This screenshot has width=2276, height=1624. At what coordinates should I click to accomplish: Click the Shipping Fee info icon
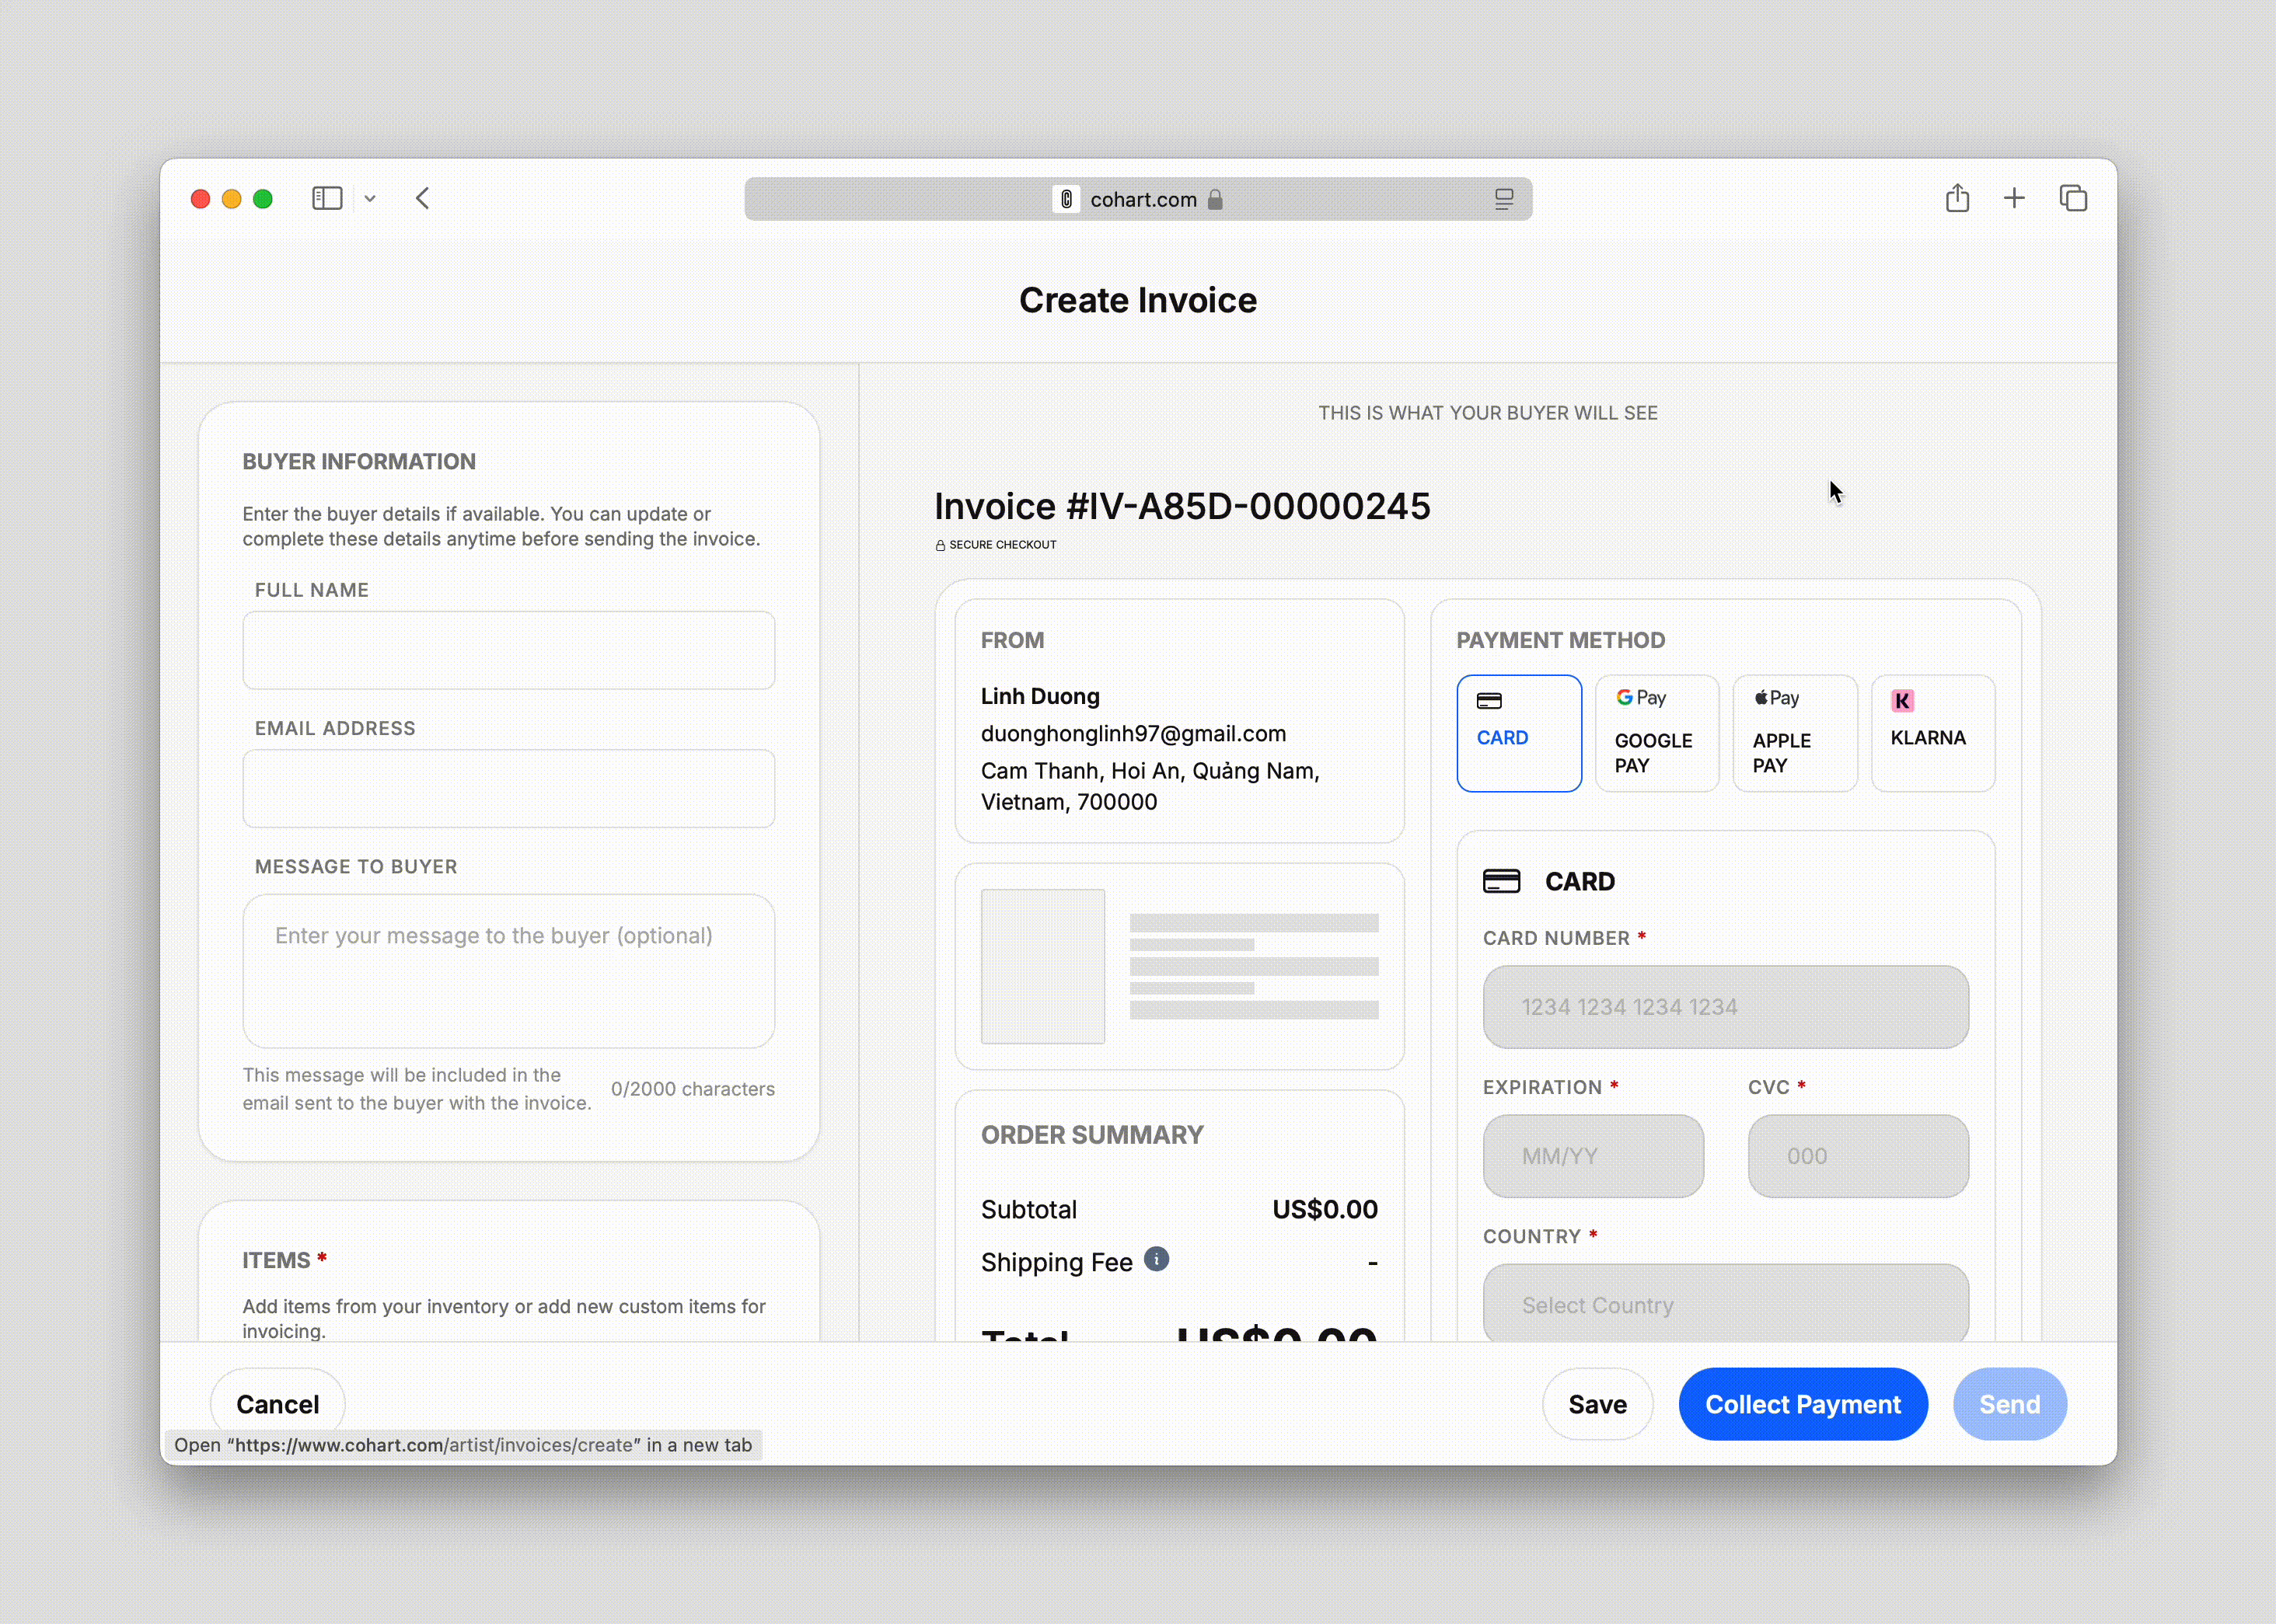tap(1157, 1260)
